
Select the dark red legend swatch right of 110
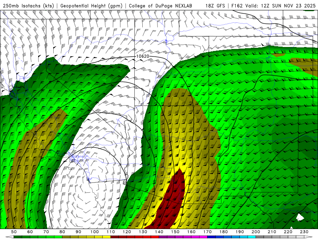[114, 237]
